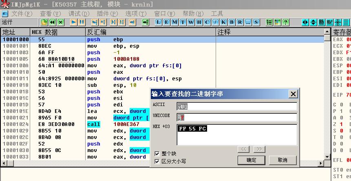Open the 插件(P) menu
351x181 pixels.
click(107, 13)
